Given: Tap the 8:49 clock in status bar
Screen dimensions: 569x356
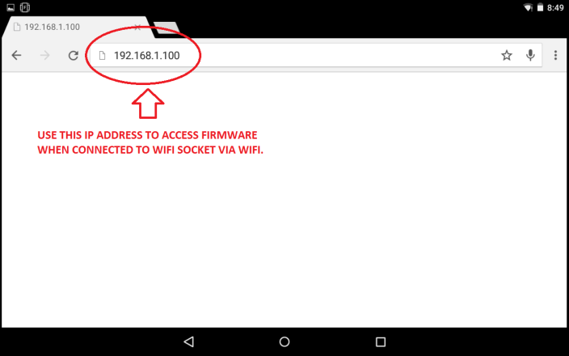Looking at the screenshot, I should 555,7.
